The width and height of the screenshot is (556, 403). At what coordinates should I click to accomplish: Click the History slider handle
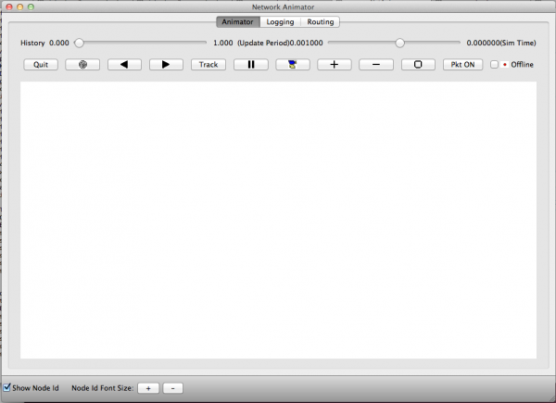(x=80, y=43)
